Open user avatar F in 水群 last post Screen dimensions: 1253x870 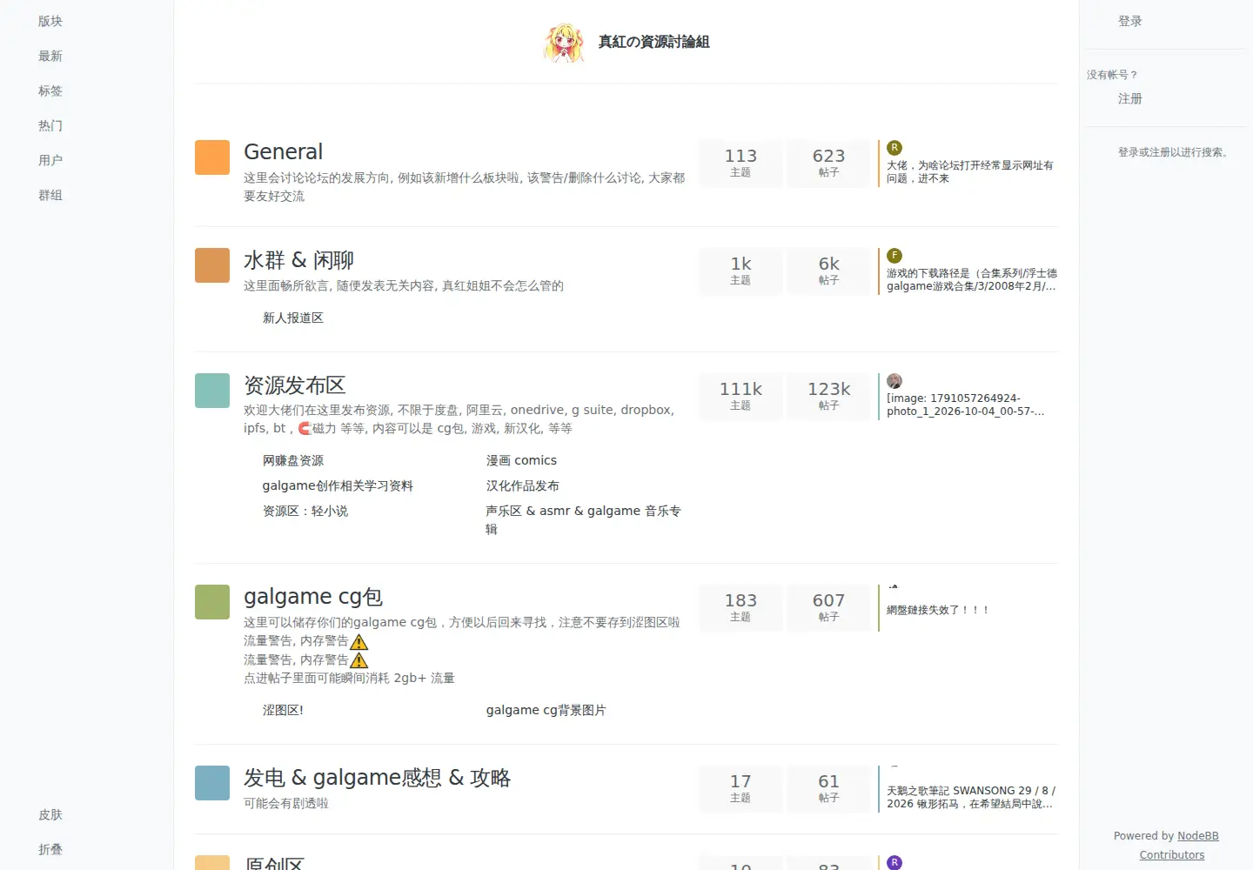tap(895, 256)
